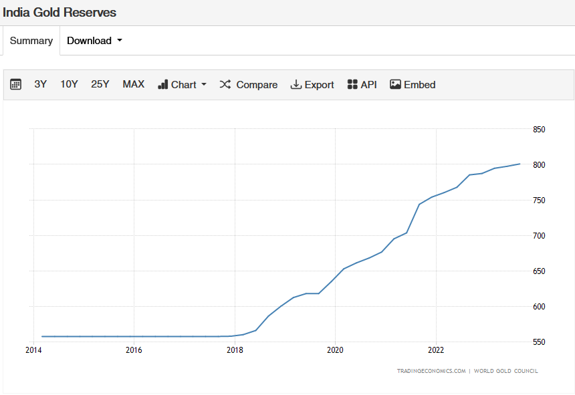Viewport: 575px width, 395px height.
Task: Expand the Download caret arrow
Action: (120, 41)
